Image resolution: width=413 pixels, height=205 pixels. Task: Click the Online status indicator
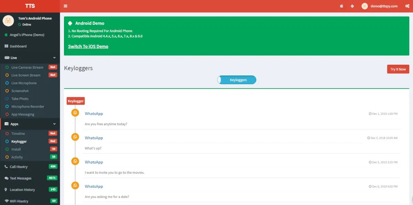(x=25, y=25)
